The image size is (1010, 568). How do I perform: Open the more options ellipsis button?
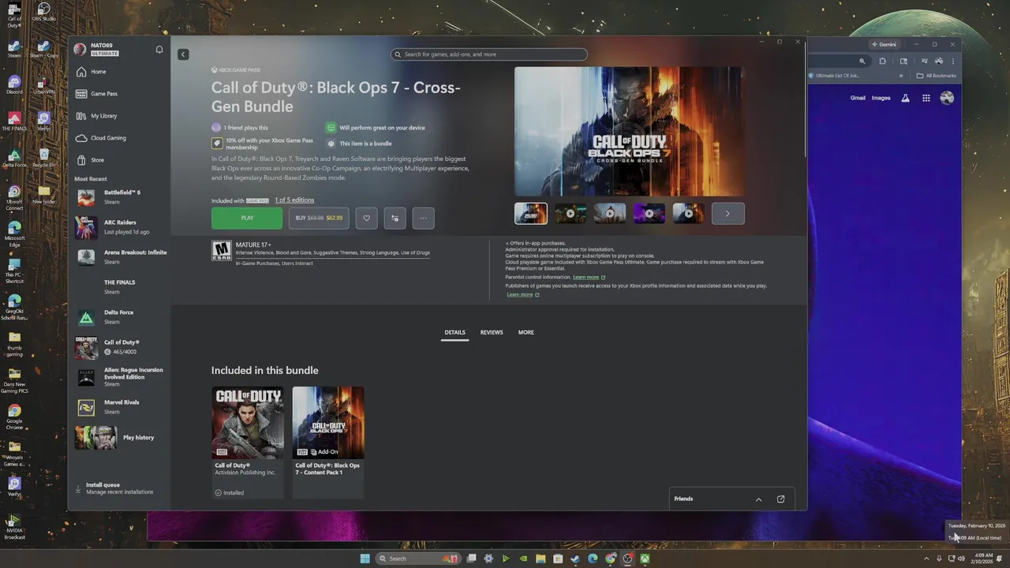point(423,219)
